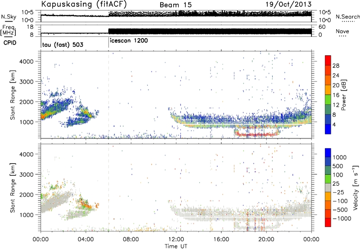Click the '12:00' time axis tick

176,240
